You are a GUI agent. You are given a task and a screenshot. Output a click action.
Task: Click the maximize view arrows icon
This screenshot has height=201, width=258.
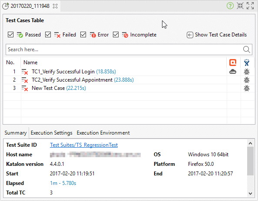point(250,6)
